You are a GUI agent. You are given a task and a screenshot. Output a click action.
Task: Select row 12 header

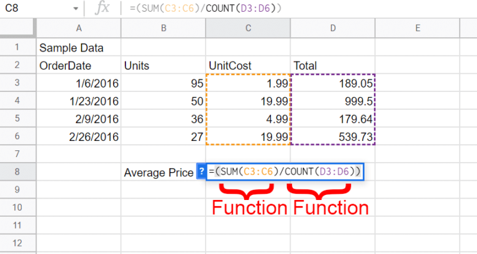[x=17, y=243]
